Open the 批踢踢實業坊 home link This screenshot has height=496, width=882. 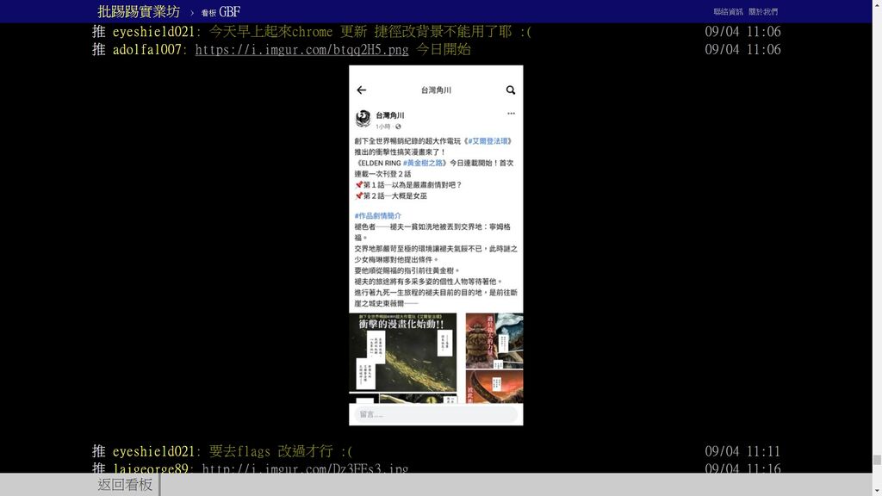click(139, 11)
